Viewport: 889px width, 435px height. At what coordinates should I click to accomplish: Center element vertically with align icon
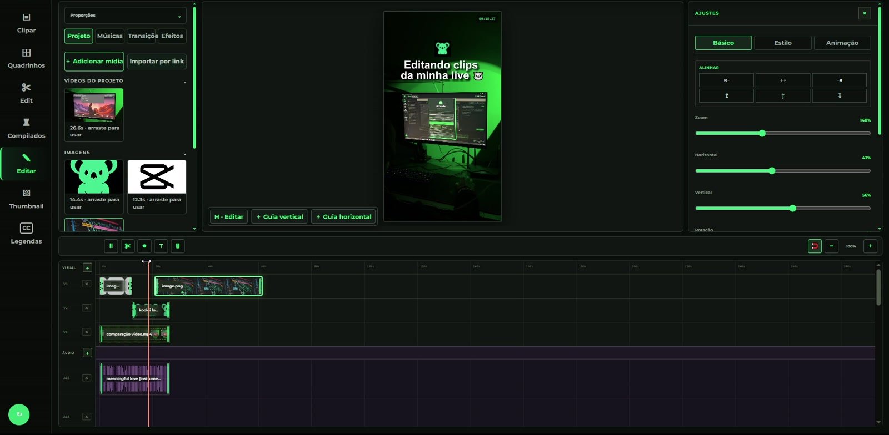coord(783,96)
